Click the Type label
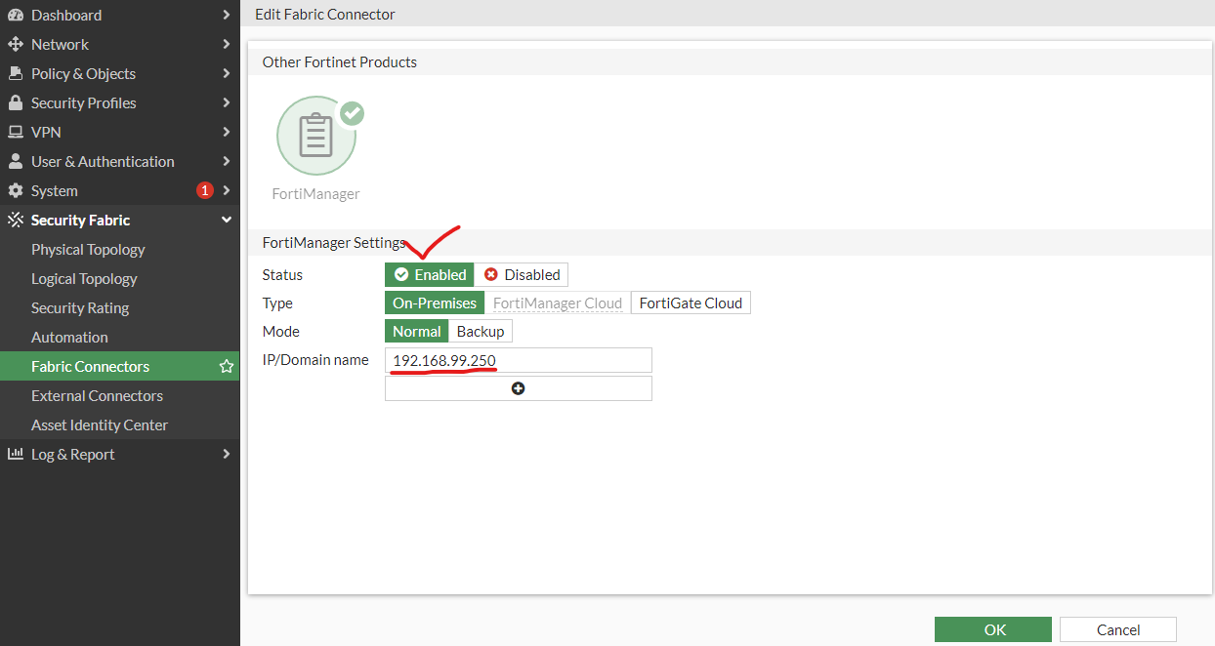The height and width of the screenshot is (646, 1215). (x=277, y=303)
